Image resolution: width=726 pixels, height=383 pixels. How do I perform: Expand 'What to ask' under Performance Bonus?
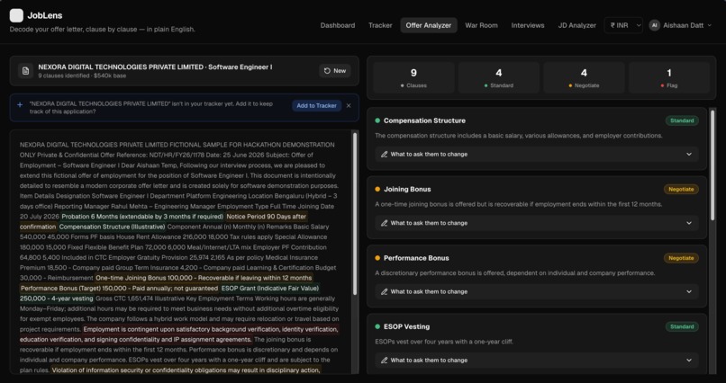(x=537, y=292)
